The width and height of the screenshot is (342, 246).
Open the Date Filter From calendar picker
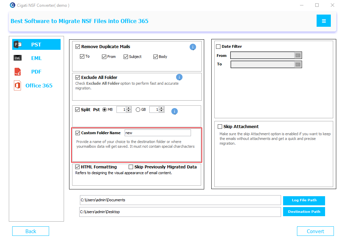(298, 56)
